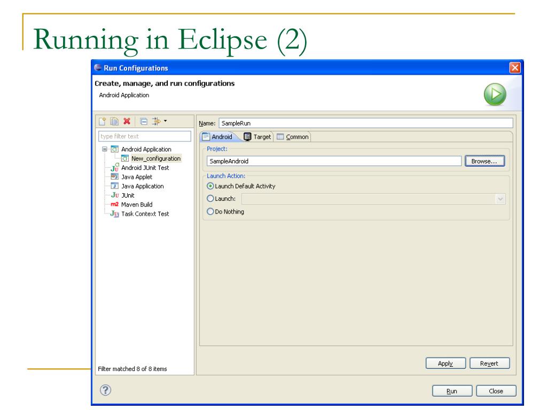
Task: Click the New_configuration item icon
Action: pos(125,159)
